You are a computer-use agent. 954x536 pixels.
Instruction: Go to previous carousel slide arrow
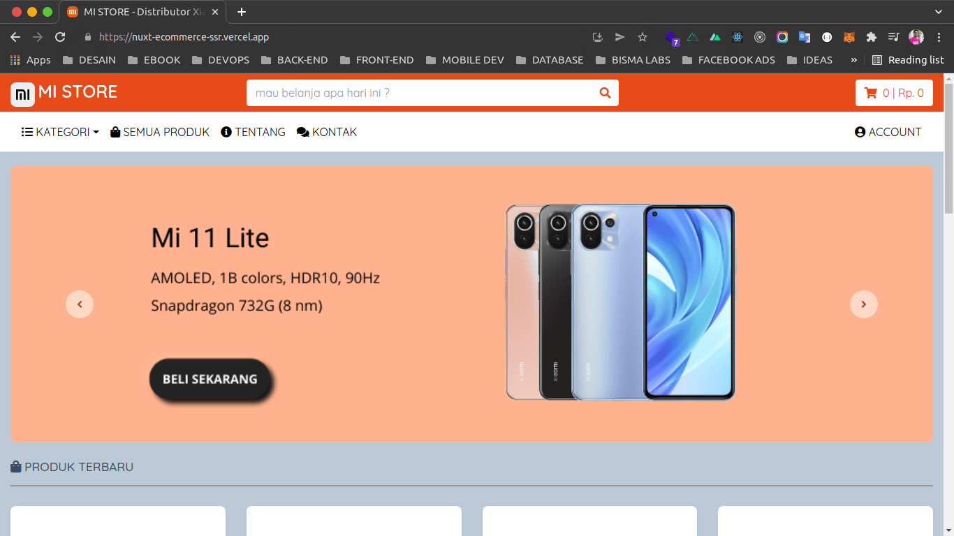click(80, 304)
